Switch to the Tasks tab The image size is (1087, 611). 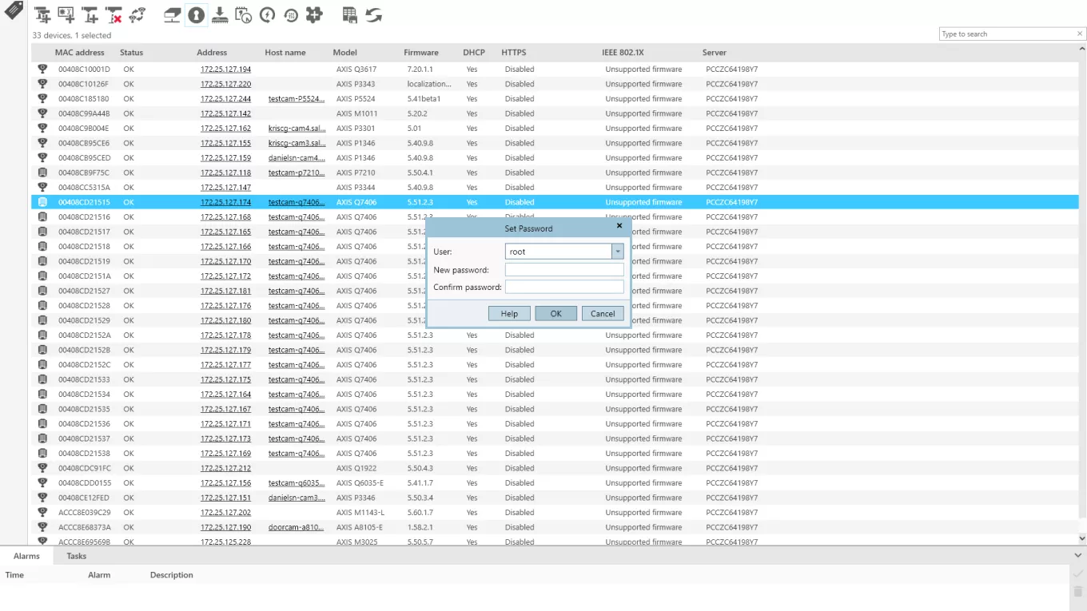tap(76, 556)
